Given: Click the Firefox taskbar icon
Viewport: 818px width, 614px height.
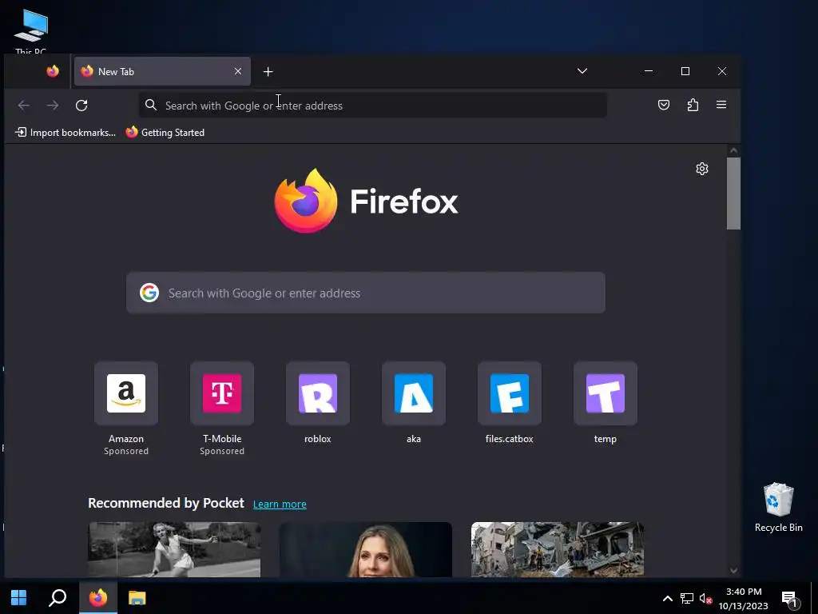Looking at the screenshot, I should 98,598.
